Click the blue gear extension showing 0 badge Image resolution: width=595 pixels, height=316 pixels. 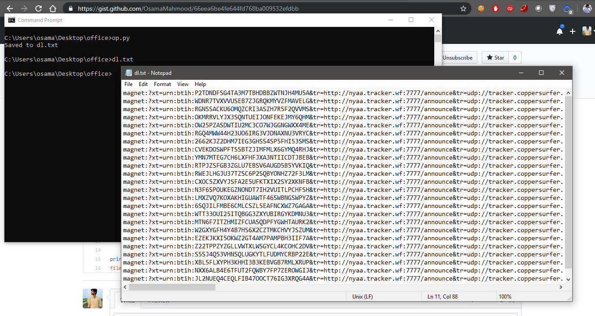coord(566,8)
